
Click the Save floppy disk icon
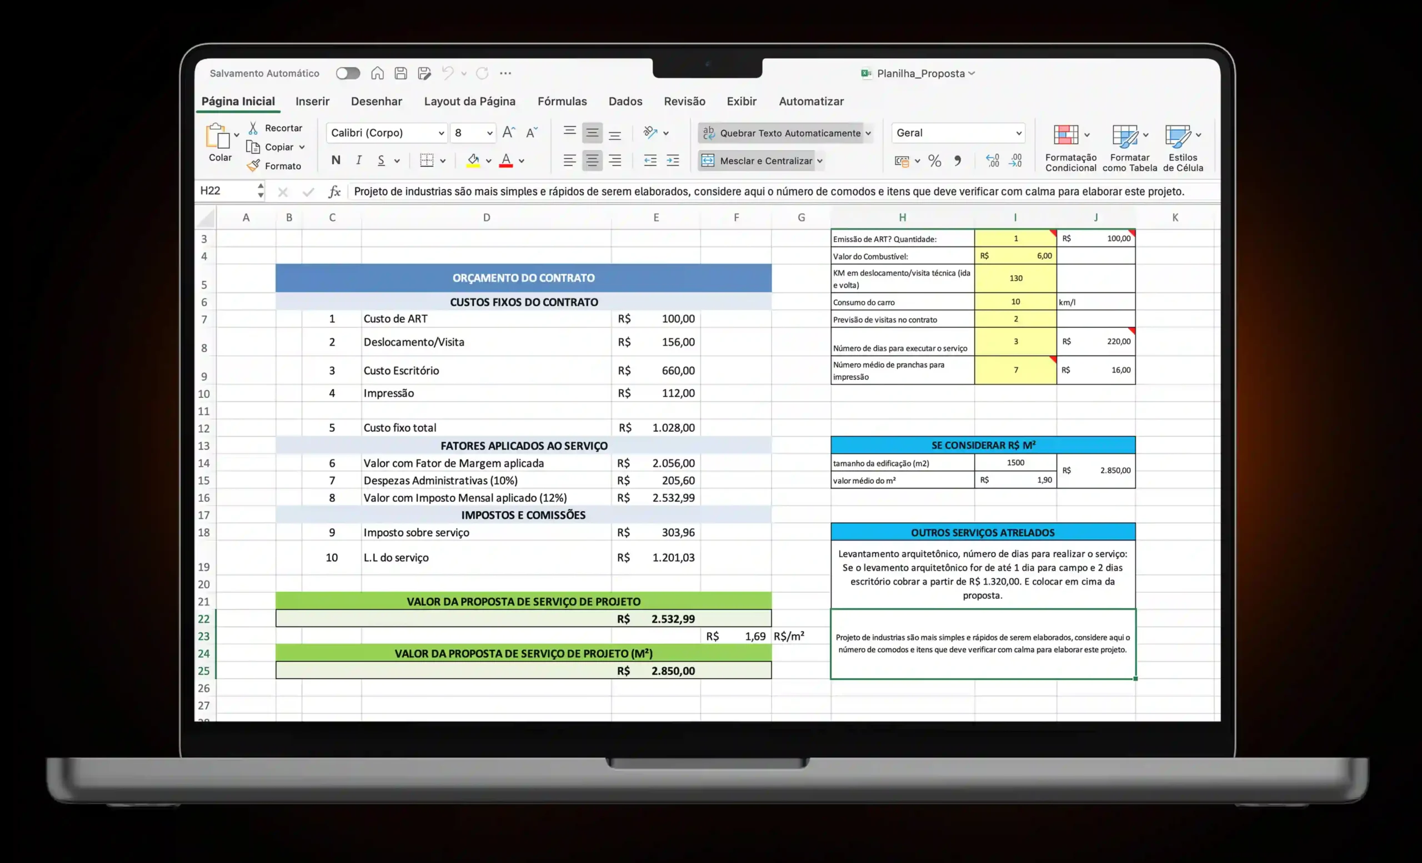coord(400,73)
